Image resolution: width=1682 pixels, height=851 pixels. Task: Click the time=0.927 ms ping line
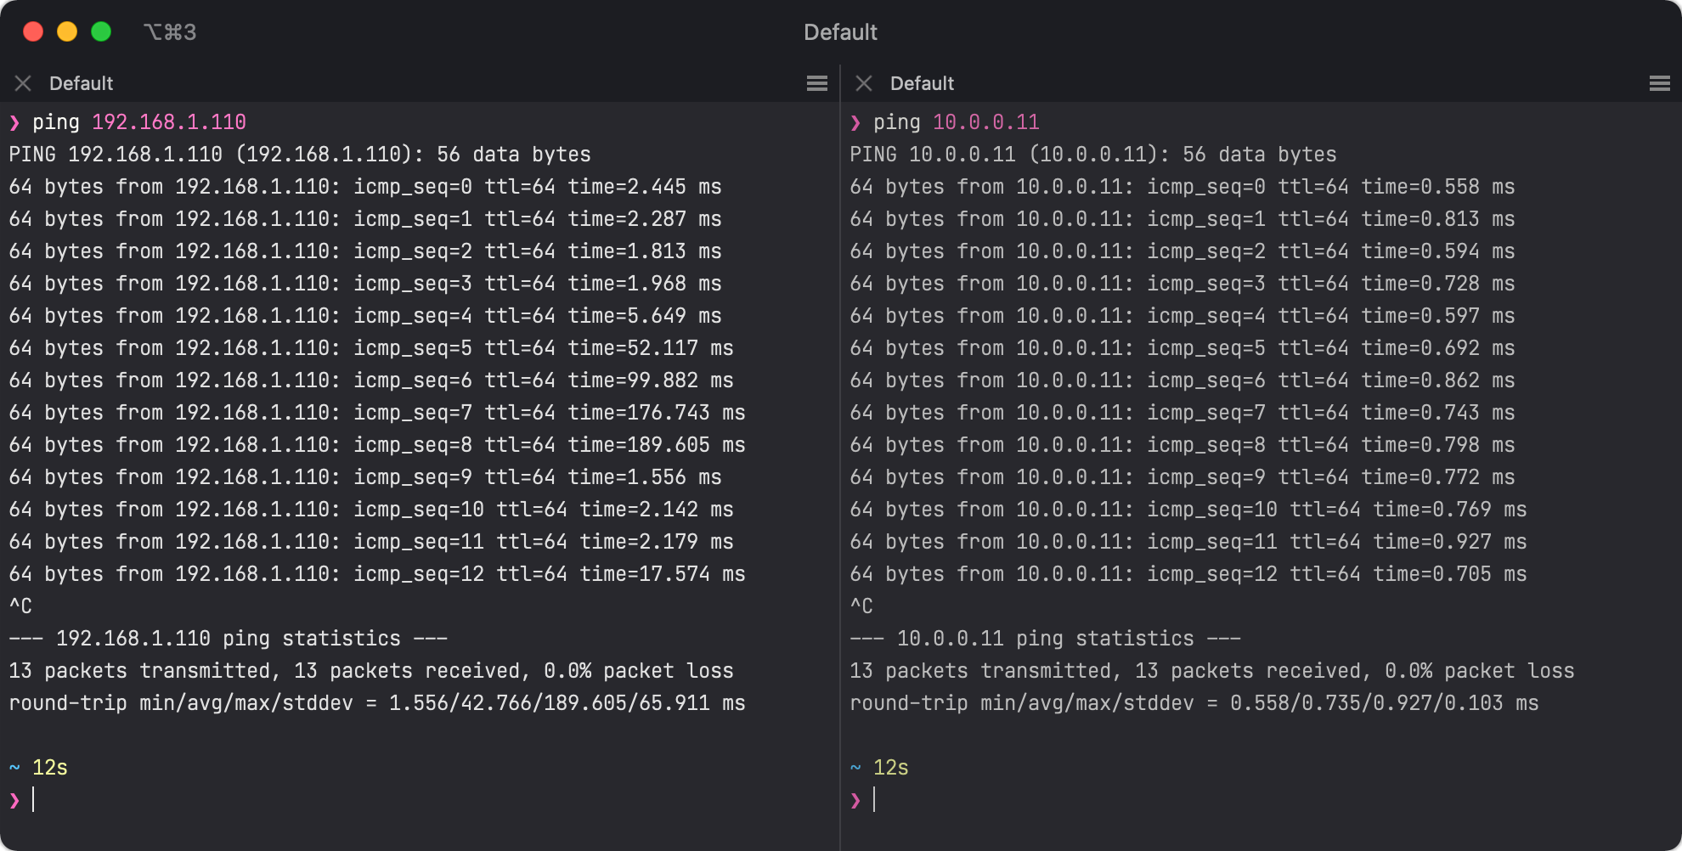click(1188, 542)
